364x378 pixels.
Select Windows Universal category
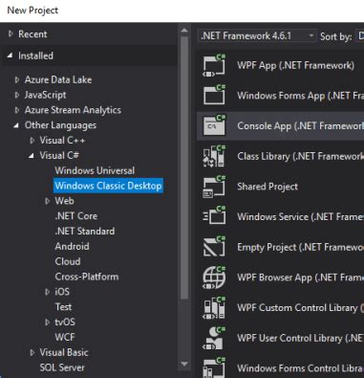(95, 170)
